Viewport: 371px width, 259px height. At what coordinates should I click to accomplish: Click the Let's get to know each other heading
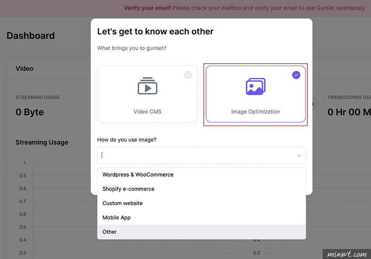pos(155,32)
